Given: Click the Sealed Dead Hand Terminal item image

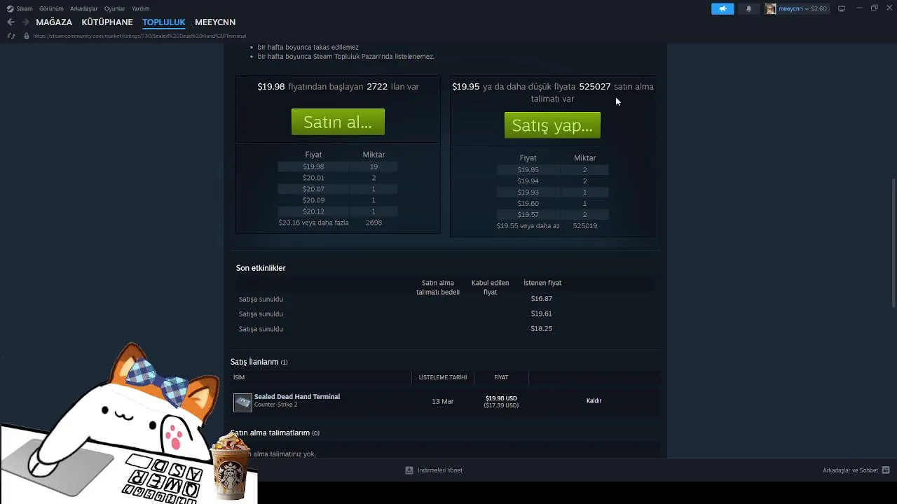Looking at the screenshot, I should (242, 402).
